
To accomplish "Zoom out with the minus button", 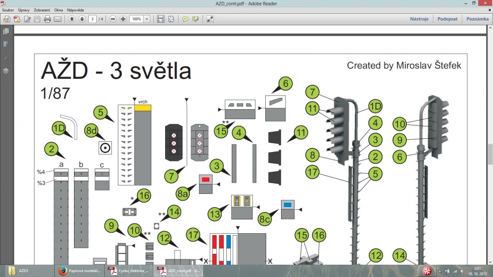I will click(x=113, y=19).
